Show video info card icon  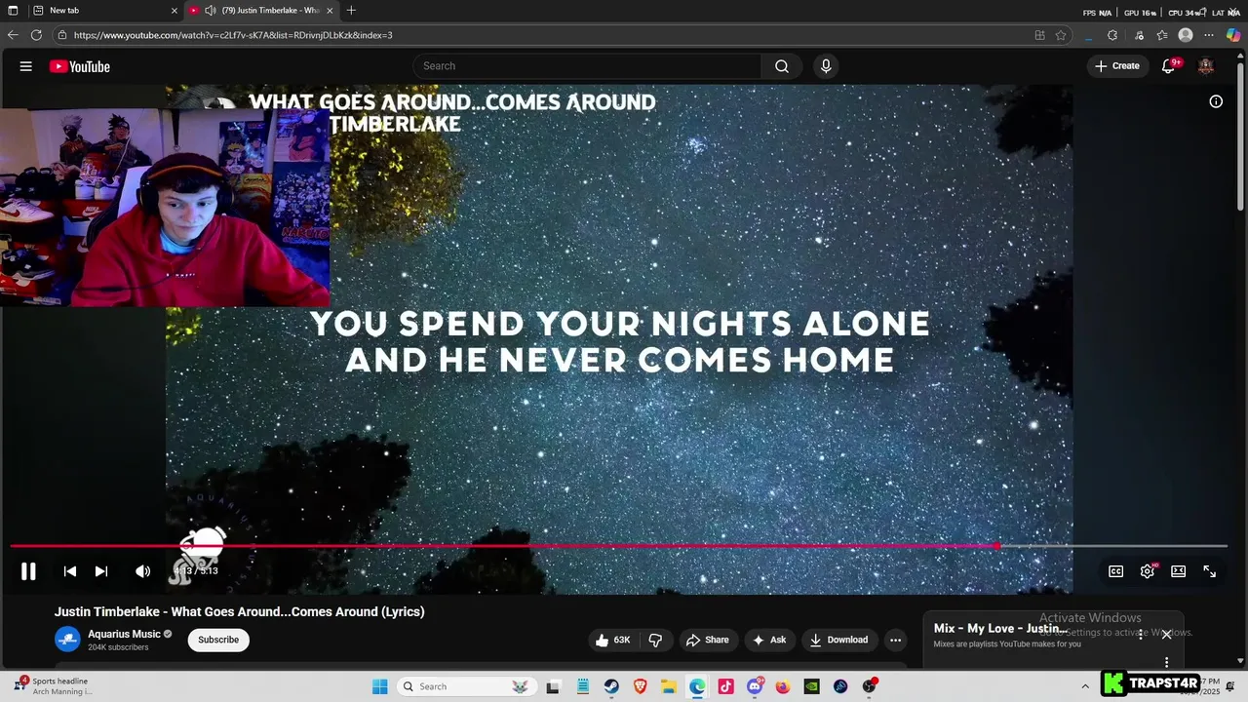pyautogui.click(x=1216, y=101)
